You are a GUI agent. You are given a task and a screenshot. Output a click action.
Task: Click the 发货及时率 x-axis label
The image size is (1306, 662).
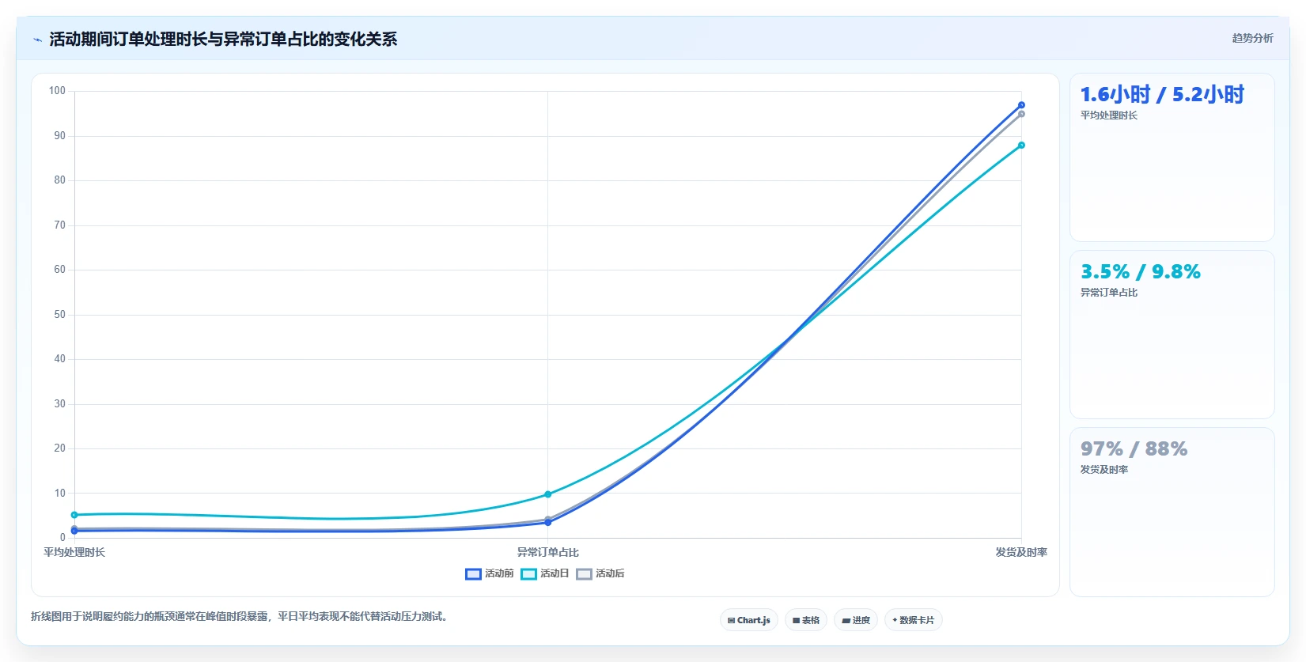pyautogui.click(x=1021, y=552)
